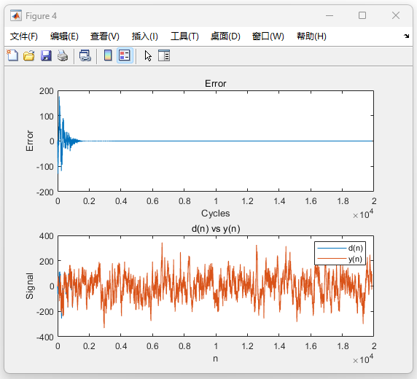Click the y(n) orange line color sample

point(332,259)
